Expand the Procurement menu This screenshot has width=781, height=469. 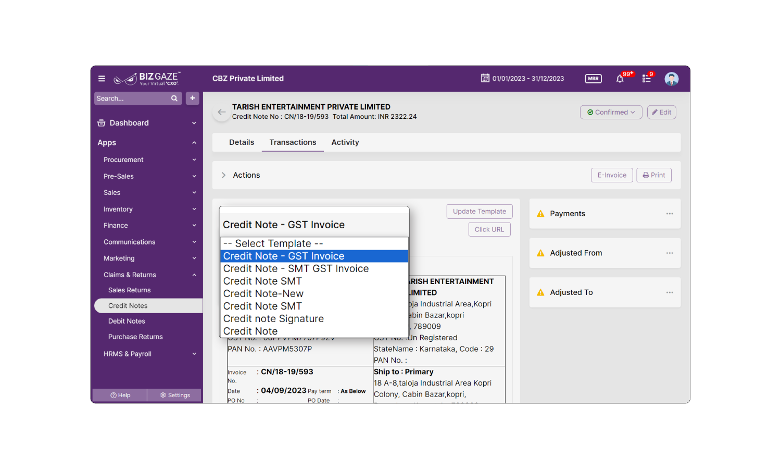point(194,160)
